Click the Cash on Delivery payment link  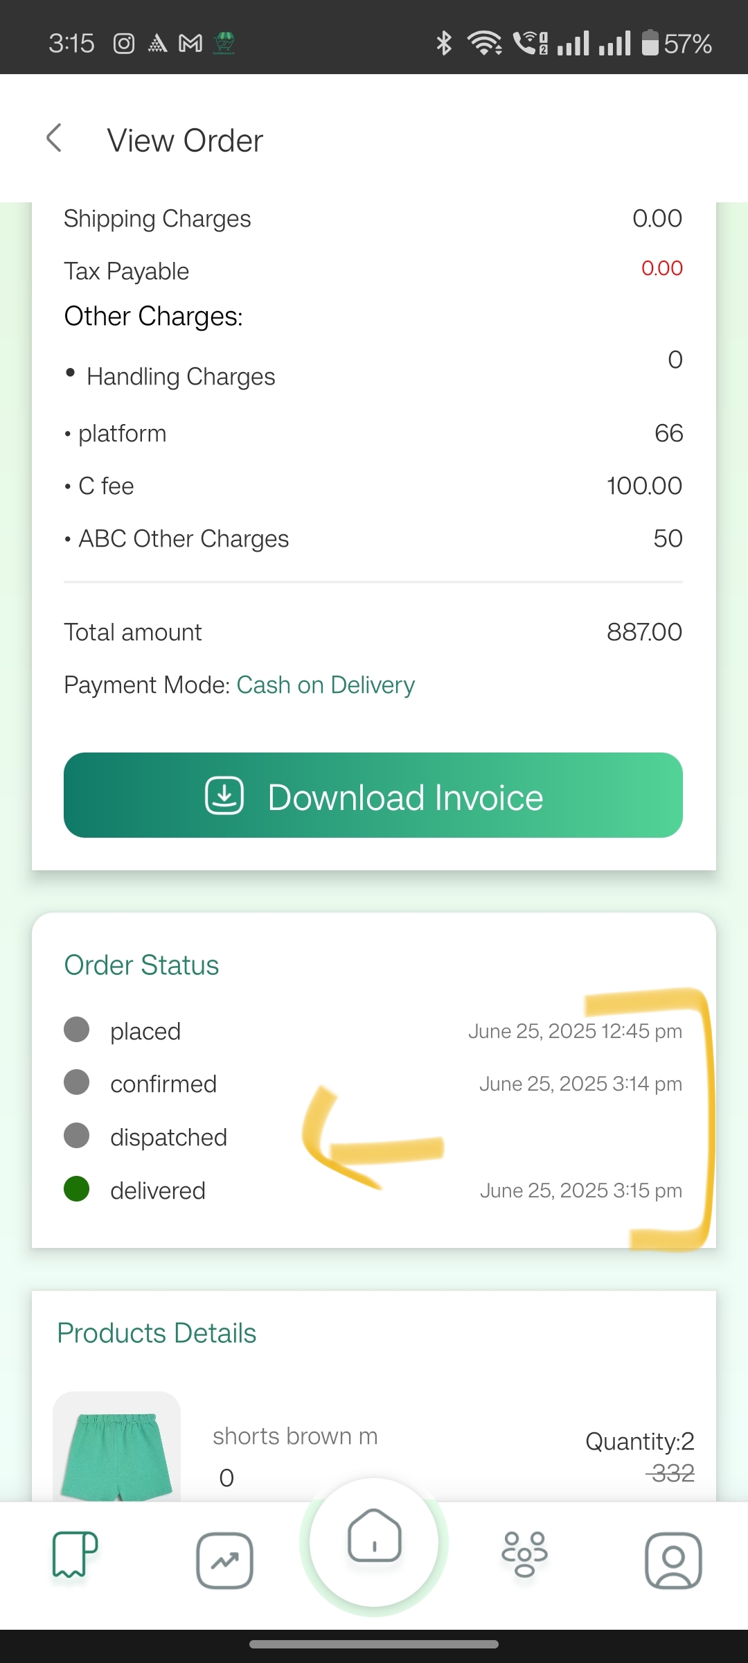326,685
